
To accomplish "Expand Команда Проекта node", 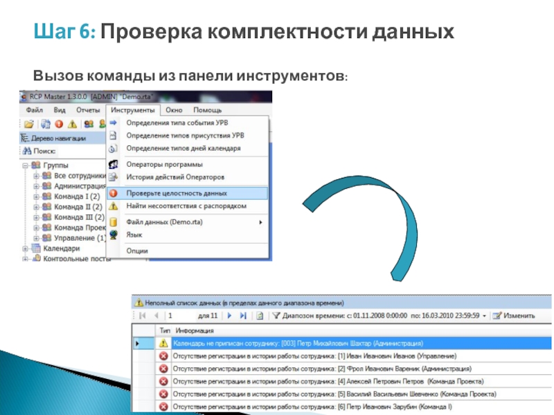I will 36,228.
